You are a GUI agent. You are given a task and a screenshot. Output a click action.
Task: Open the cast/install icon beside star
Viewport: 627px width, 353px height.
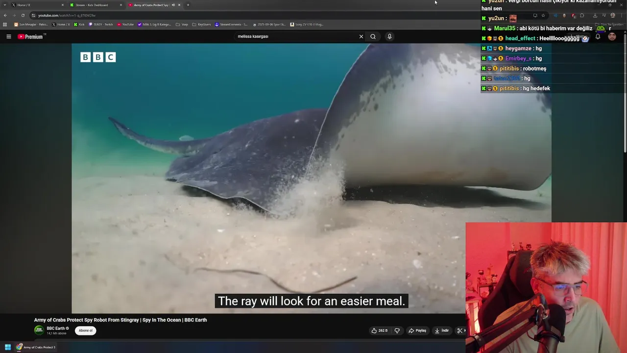535,15
